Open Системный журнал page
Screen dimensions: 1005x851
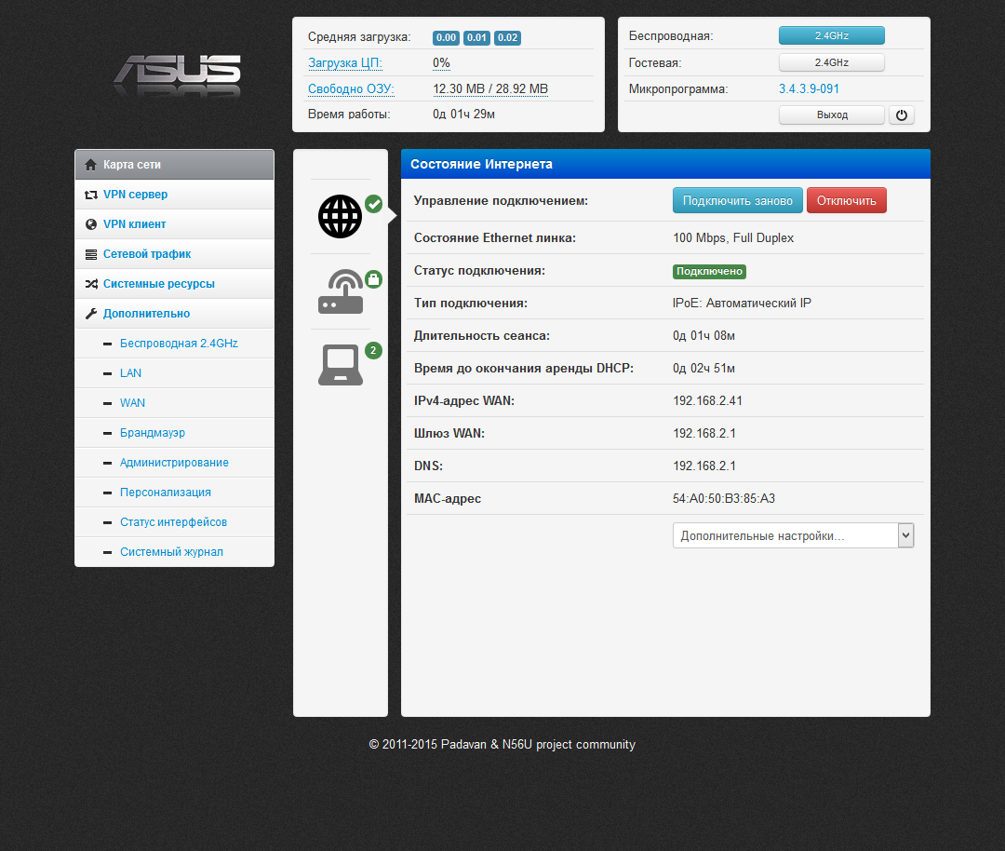[172, 552]
